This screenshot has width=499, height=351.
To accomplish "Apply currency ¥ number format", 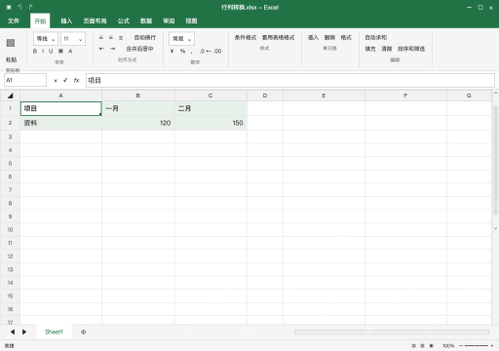I will coord(172,51).
